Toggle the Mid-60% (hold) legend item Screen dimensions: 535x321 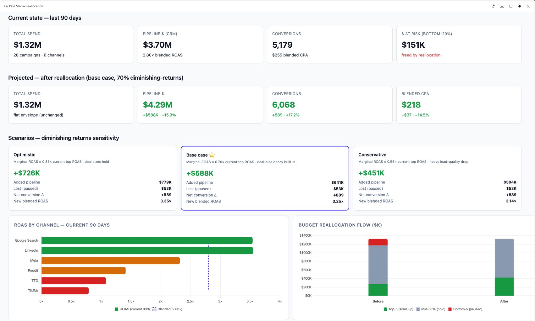pos(431,309)
